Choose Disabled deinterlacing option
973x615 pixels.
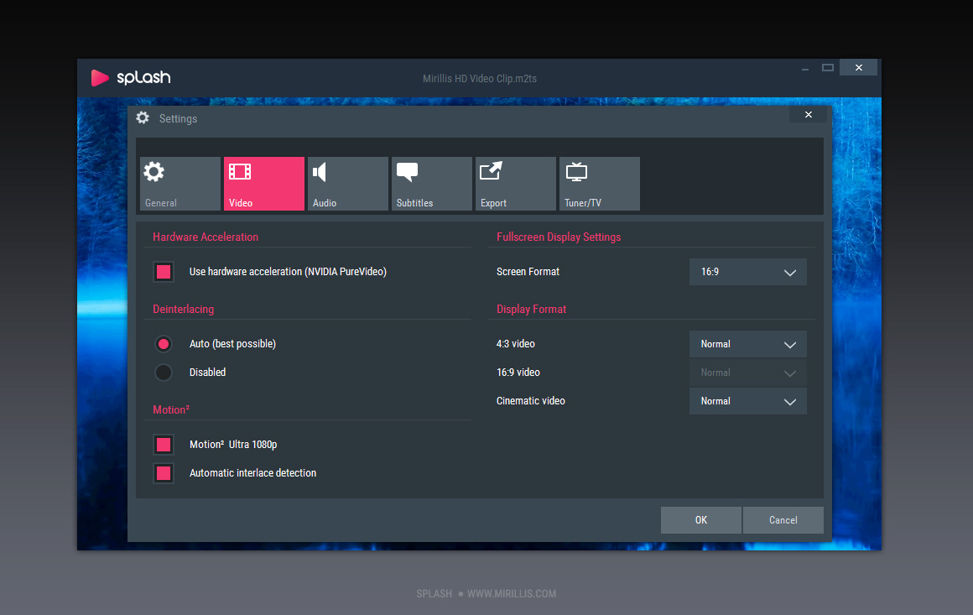tap(164, 373)
